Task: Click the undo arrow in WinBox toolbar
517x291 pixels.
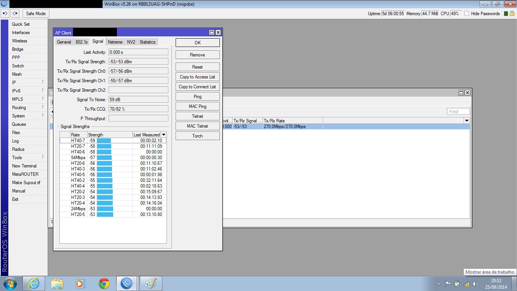Action: tap(5, 13)
